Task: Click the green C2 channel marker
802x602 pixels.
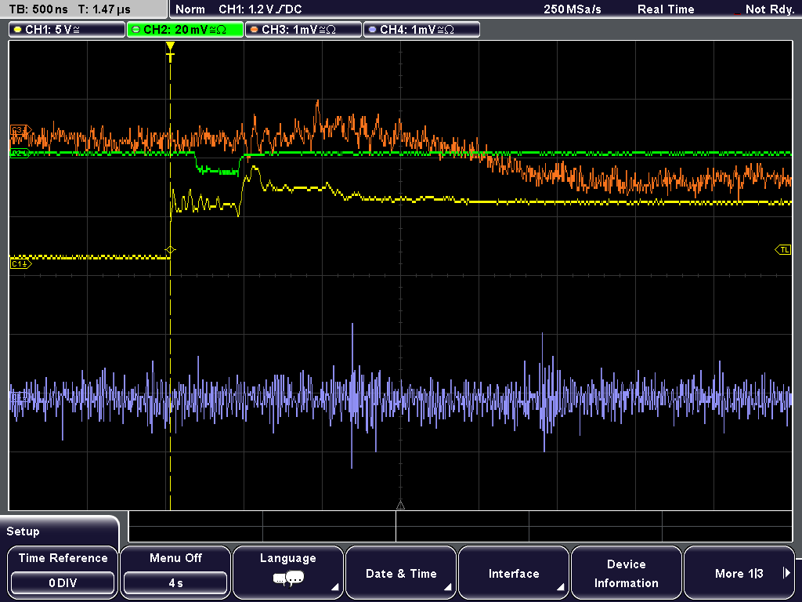Action: click(x=20, y=153)
